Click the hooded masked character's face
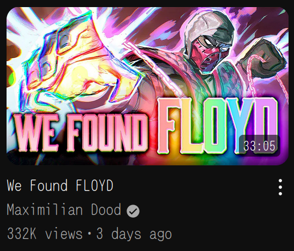Image resolution: width=294 pixels, height=251 pixels. (x=206, y=52)
